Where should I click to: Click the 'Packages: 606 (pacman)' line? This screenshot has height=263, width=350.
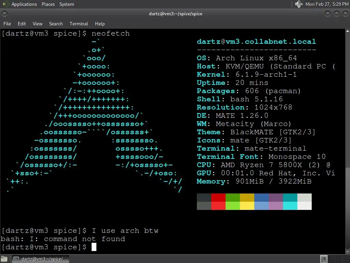(x=249, y=91)
